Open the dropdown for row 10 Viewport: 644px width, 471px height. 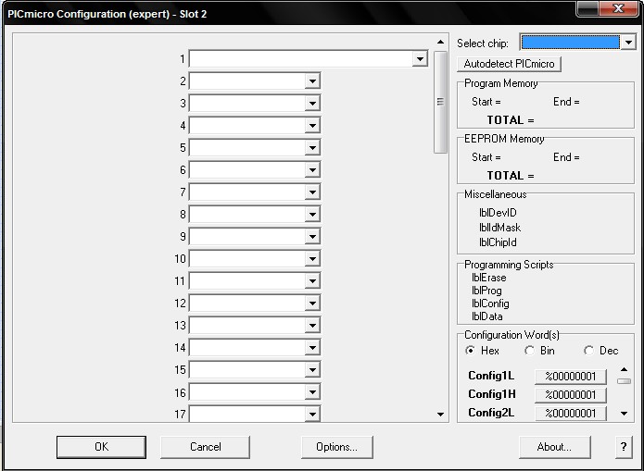[312, 259]
